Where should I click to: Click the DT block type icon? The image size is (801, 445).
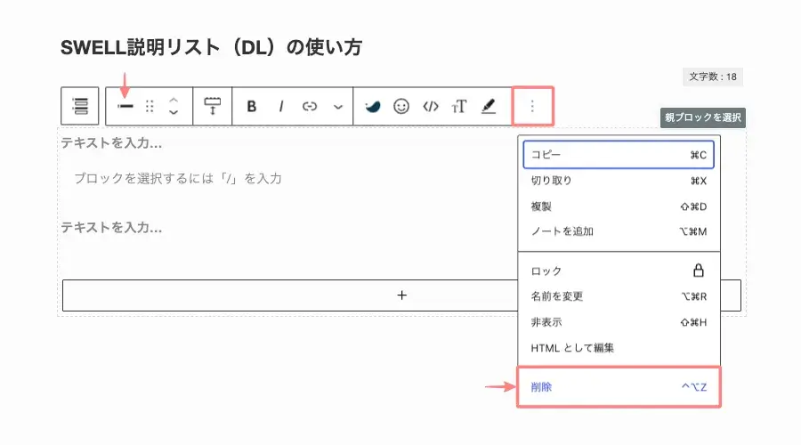click(125, 106)
